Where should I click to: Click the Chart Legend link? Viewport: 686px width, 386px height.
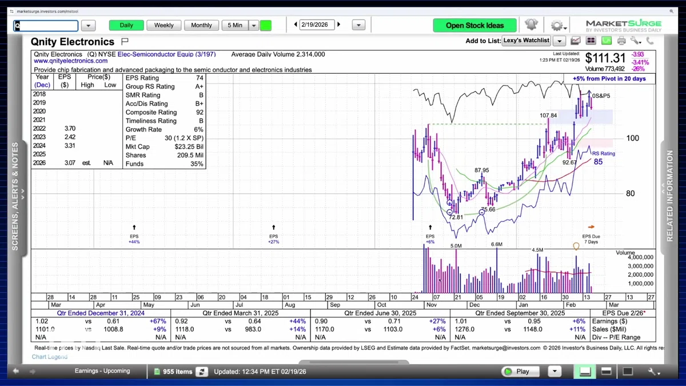(50, 357)
